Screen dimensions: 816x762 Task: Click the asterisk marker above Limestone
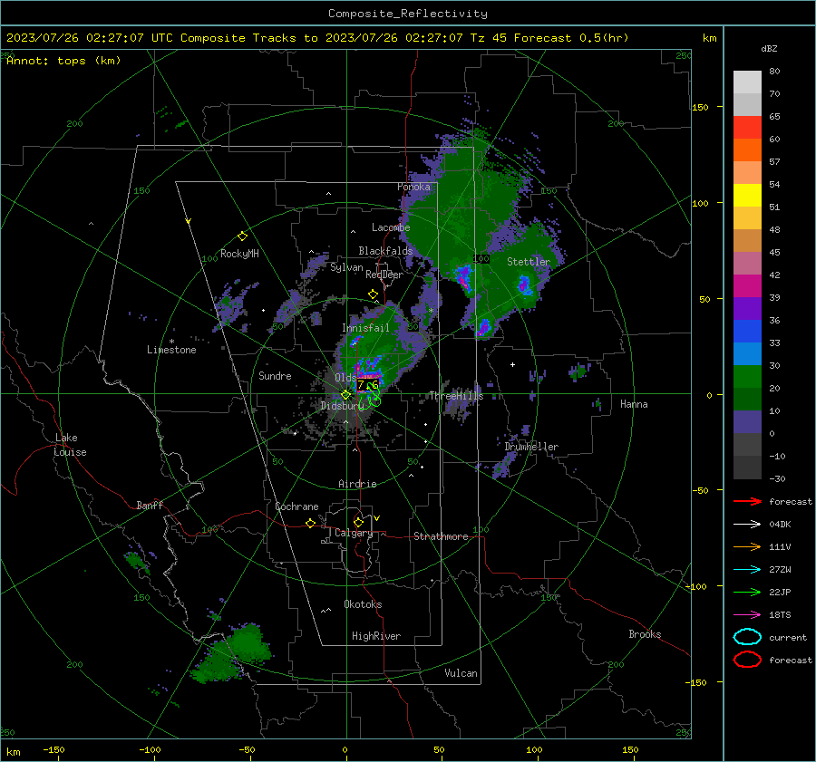tap(171, 342)
